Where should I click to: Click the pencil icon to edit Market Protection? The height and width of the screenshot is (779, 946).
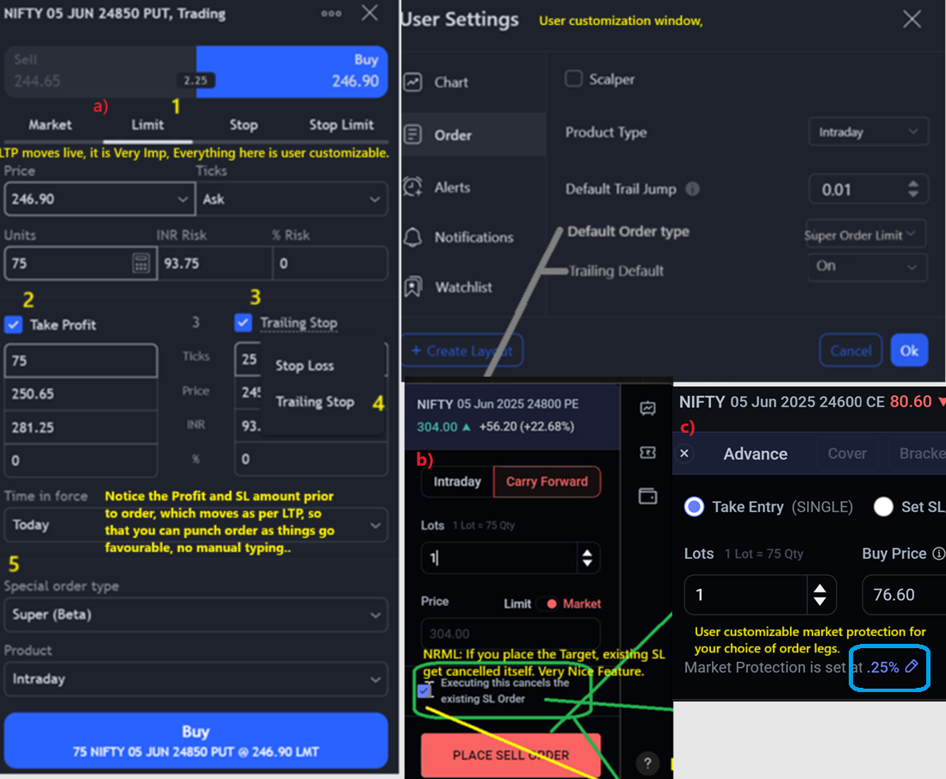(912, 666)
